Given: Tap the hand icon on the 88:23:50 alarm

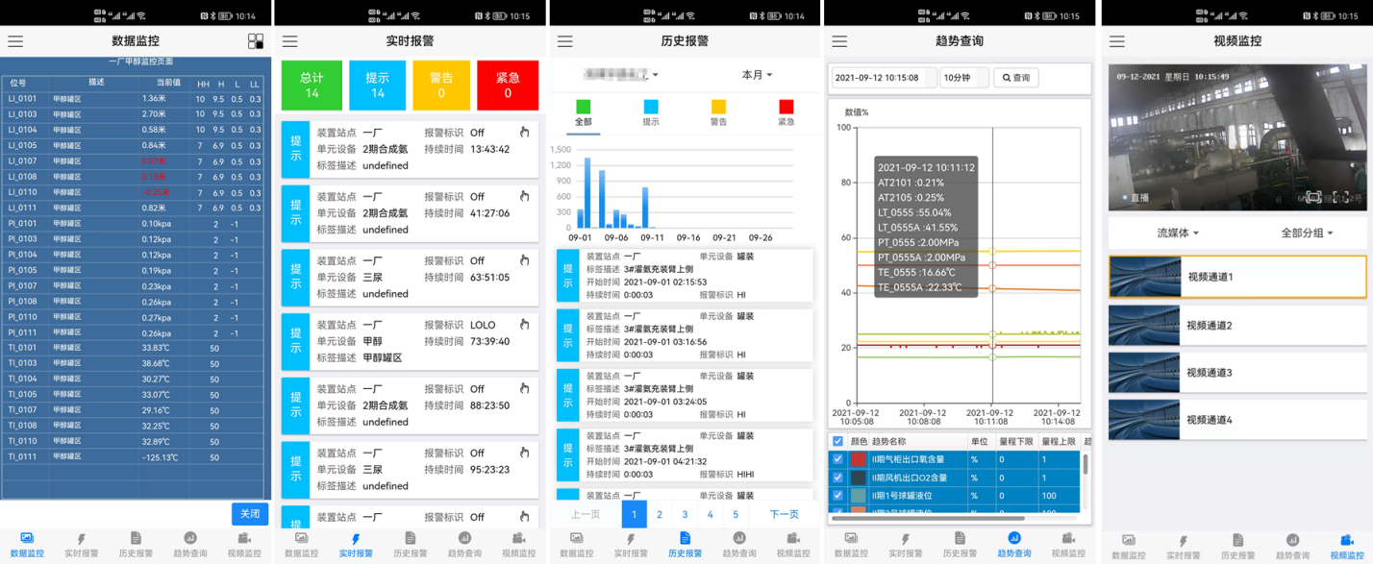Looking at the screenshot, I should pos(524,388).
